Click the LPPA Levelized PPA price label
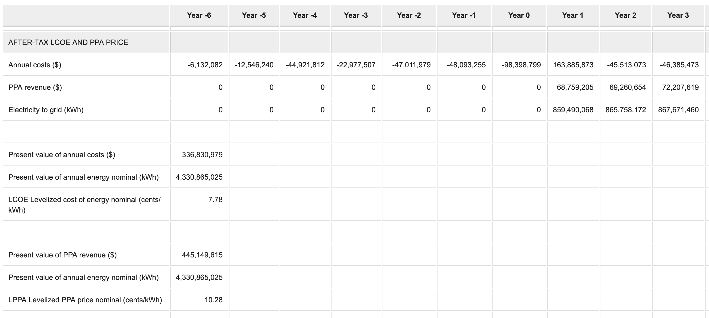Screen dimensions: 709x318 point(85,300)
